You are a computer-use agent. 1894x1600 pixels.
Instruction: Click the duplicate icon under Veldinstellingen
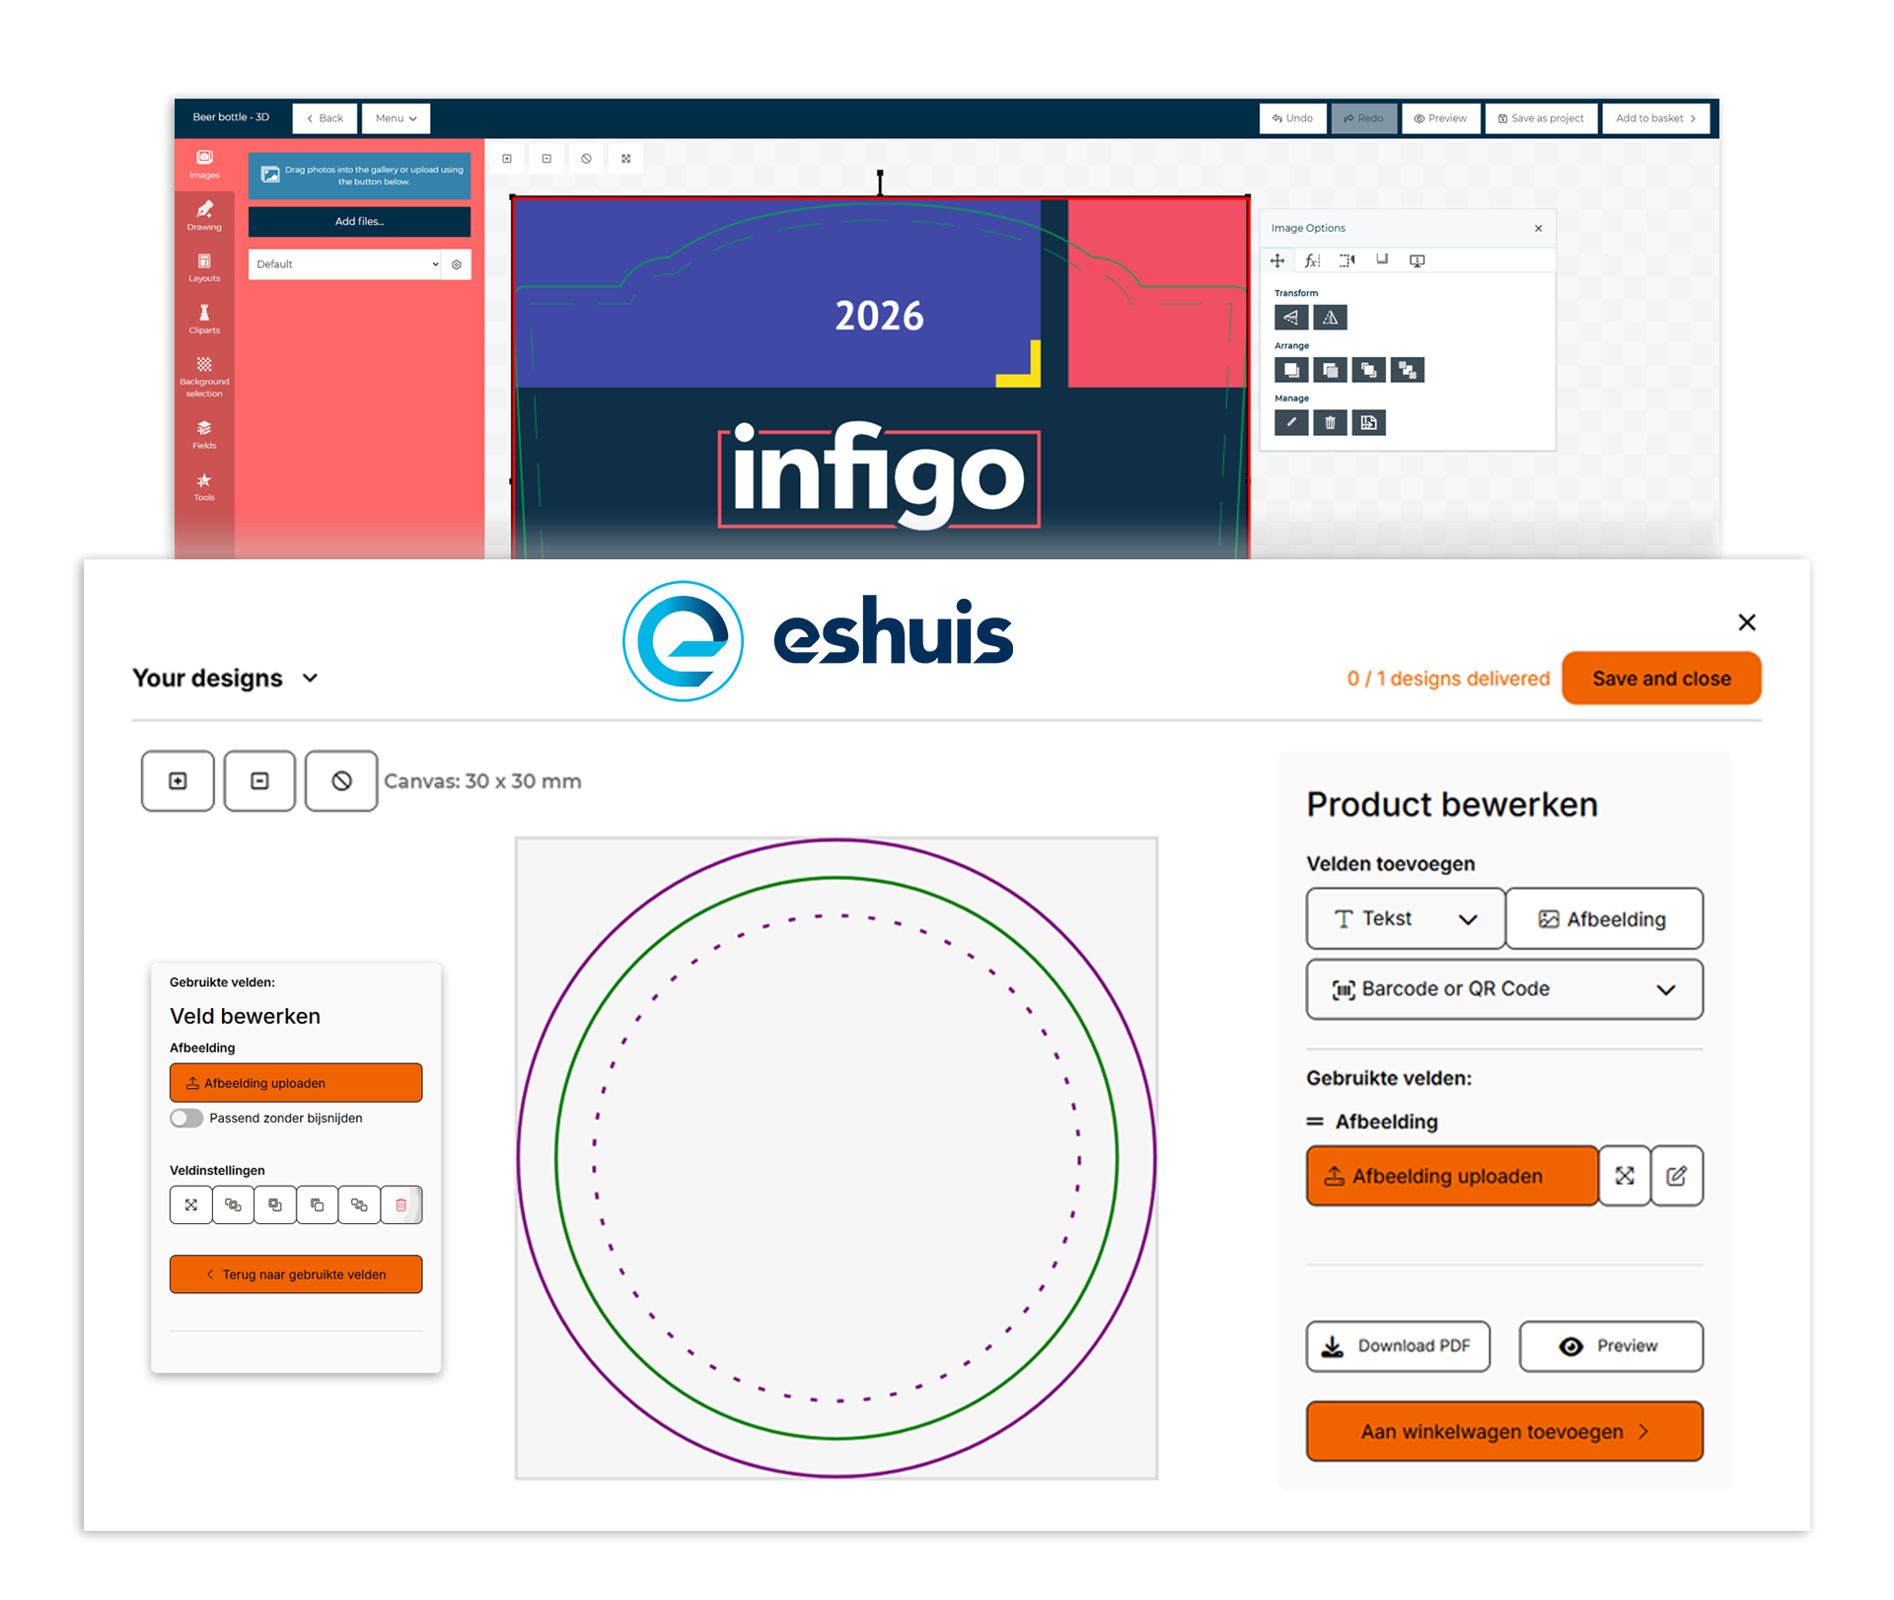(318, 1204)
